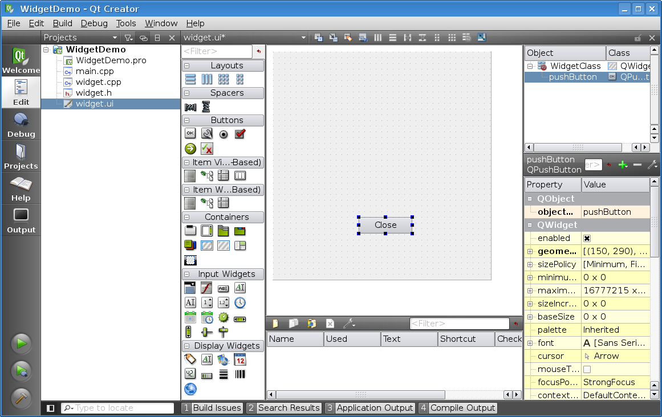The width and height of the screenshot is (662, 417).
Task: Select Table View icon under Item Views
Action: [x=224, y=175]
